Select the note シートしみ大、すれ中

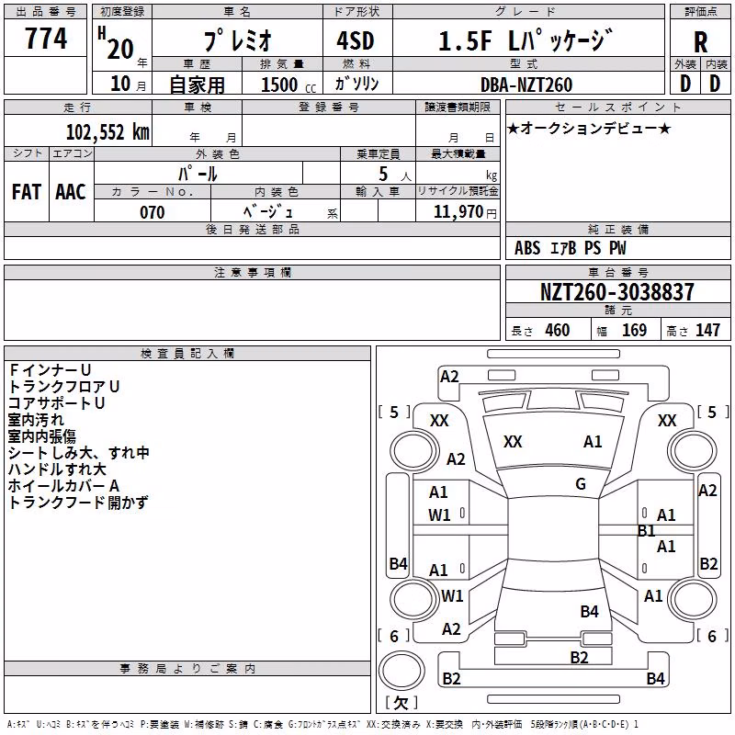click(x=79, y=452)
